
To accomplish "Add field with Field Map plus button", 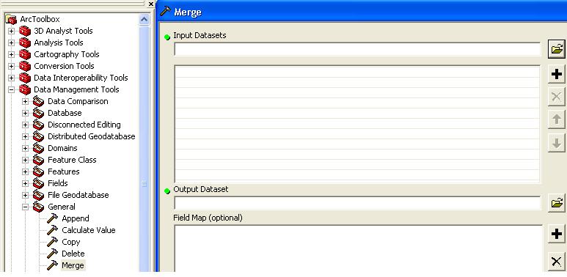I will (x=557, y=234).
